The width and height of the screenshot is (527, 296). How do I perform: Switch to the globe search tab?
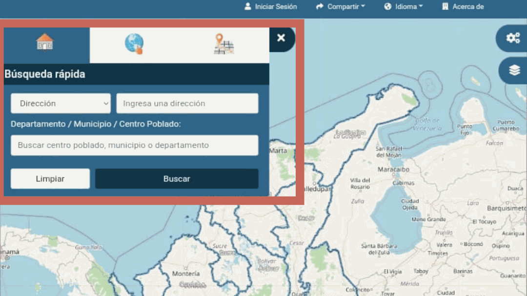[x=134, y=43]
